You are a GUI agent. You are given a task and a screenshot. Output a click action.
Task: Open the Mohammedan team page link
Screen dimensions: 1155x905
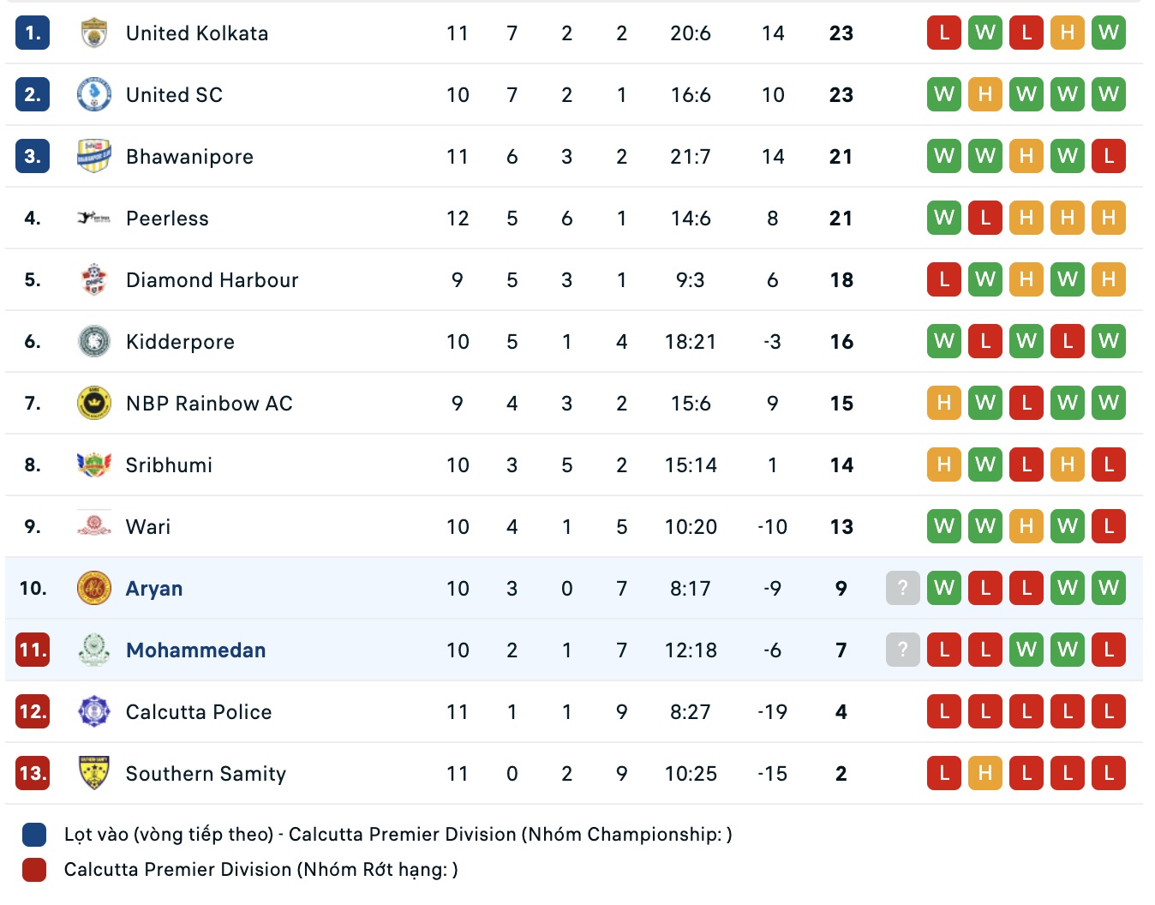pos(195,650)
